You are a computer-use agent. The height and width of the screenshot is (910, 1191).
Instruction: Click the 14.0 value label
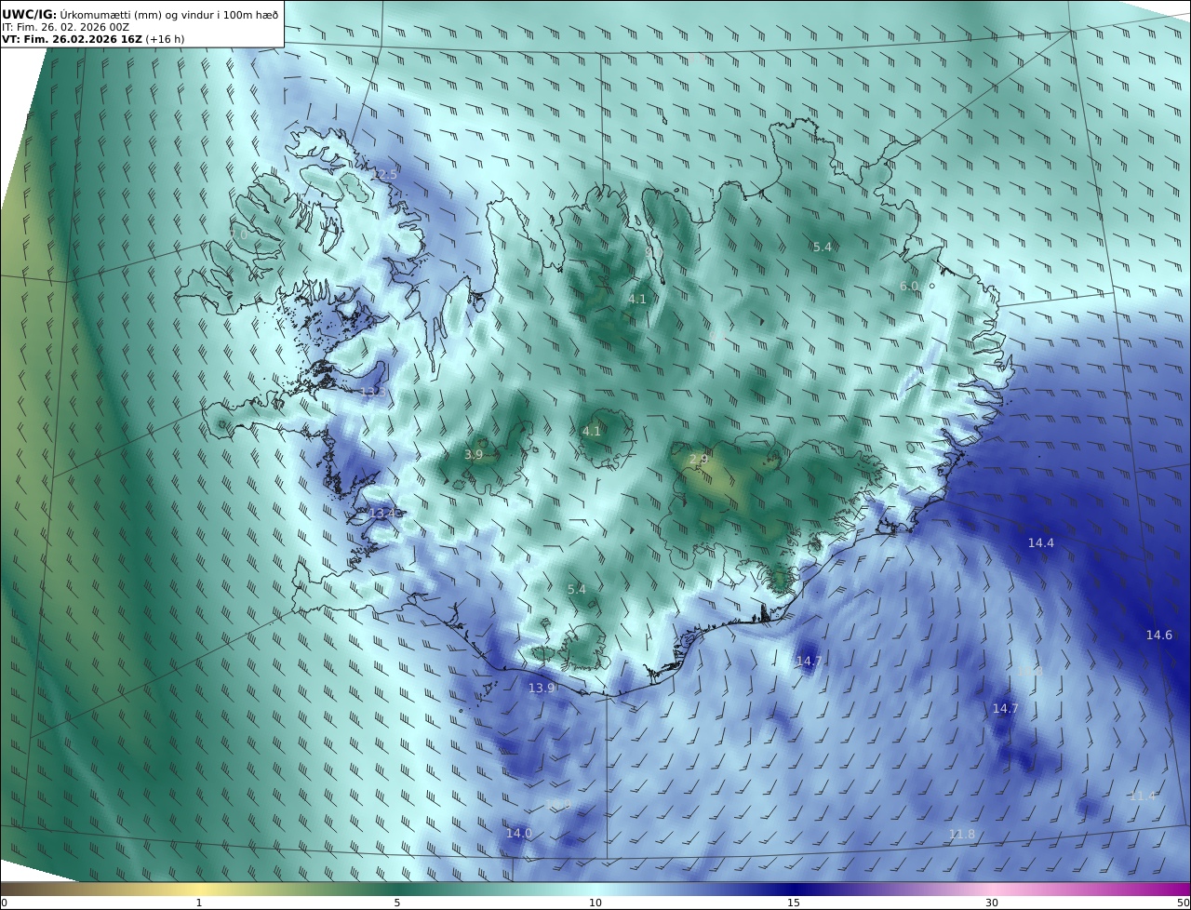pos(519,833)
